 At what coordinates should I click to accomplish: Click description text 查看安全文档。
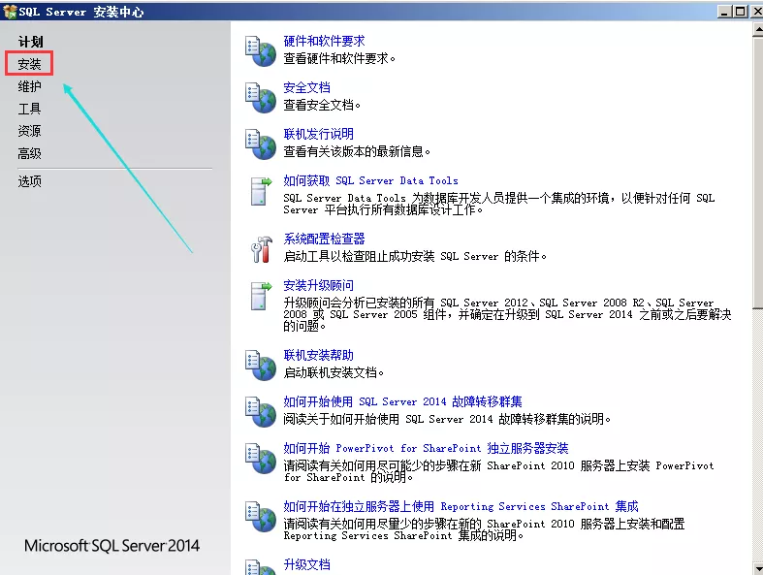point(322,105)
